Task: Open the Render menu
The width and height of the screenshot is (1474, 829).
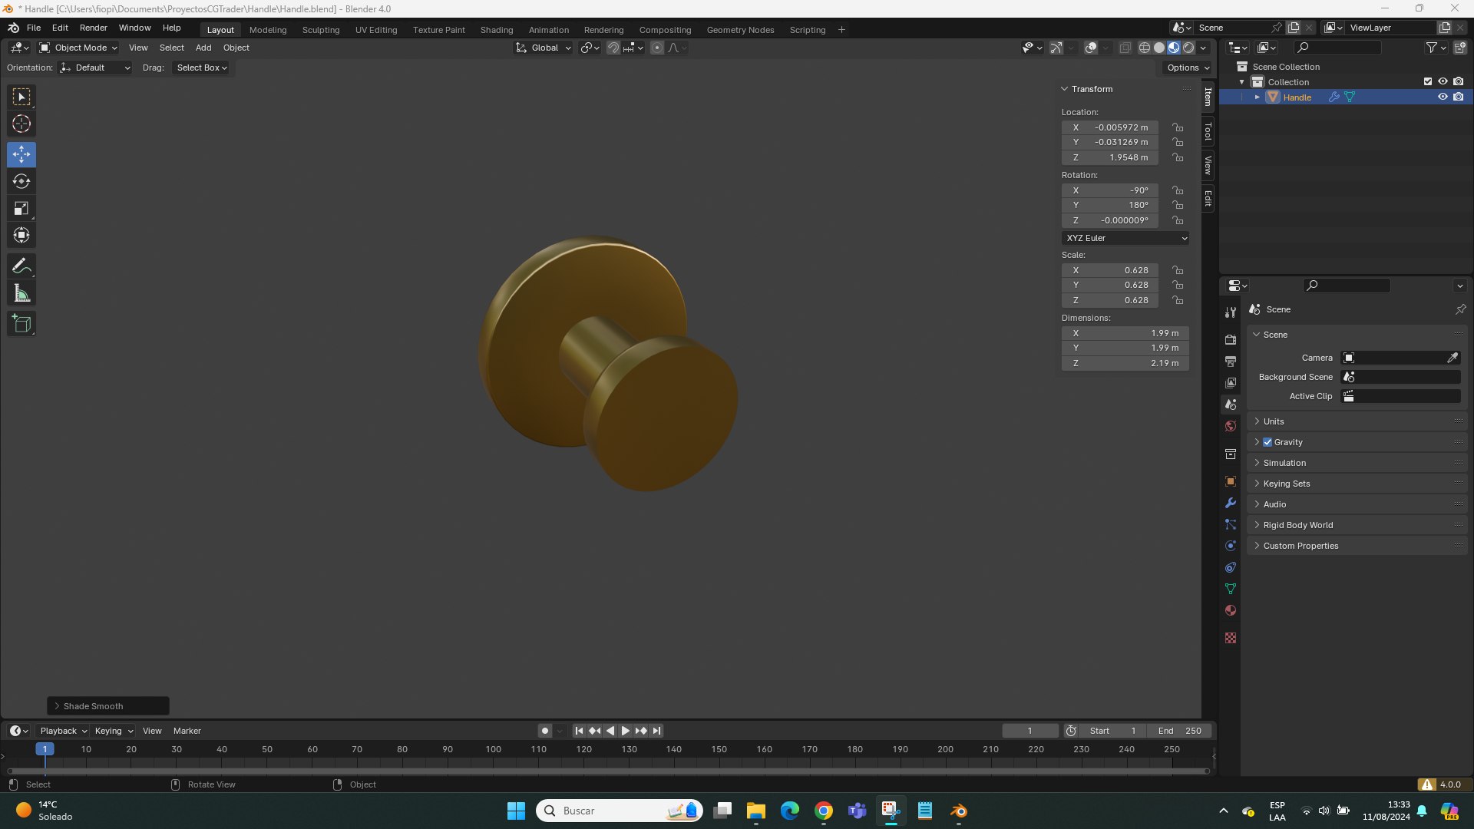Action: coord(93,28)
